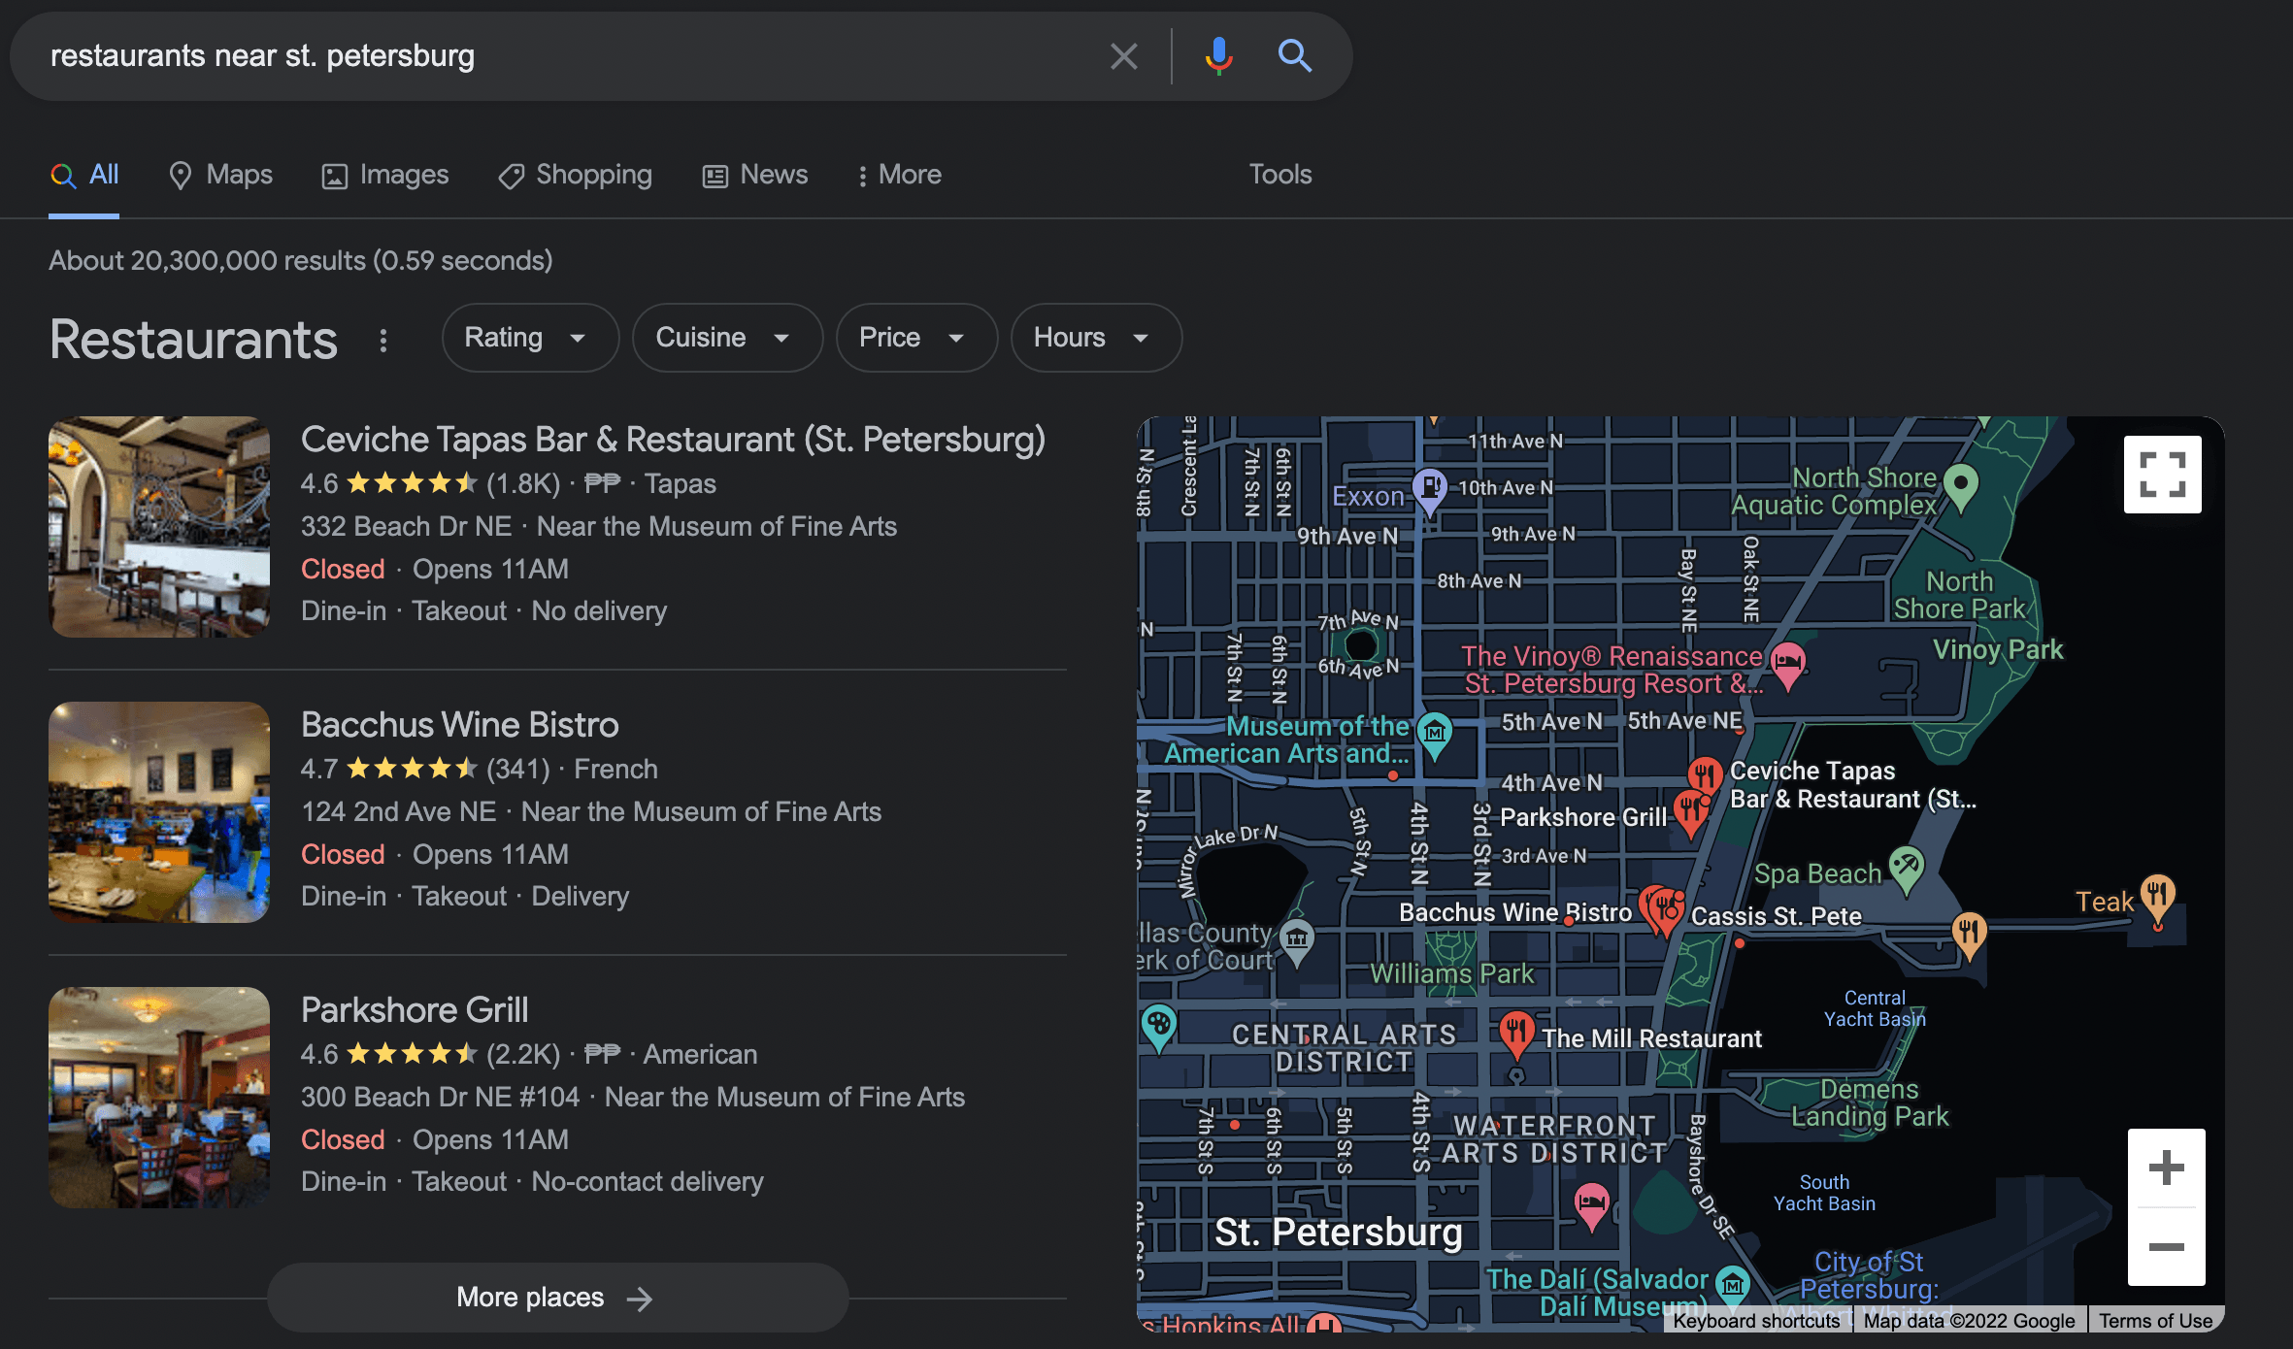
Task: Click the Cassis St. Pete map label
Action: point(1776,916)
